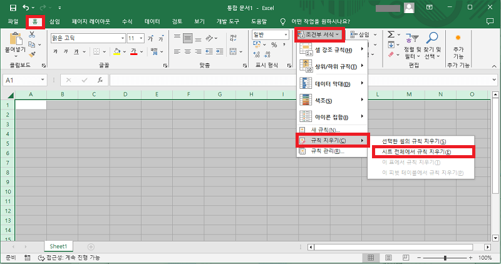
Task: Cut selection with the scissors icon
Action: pyautogui.click(x=32, y=34)
